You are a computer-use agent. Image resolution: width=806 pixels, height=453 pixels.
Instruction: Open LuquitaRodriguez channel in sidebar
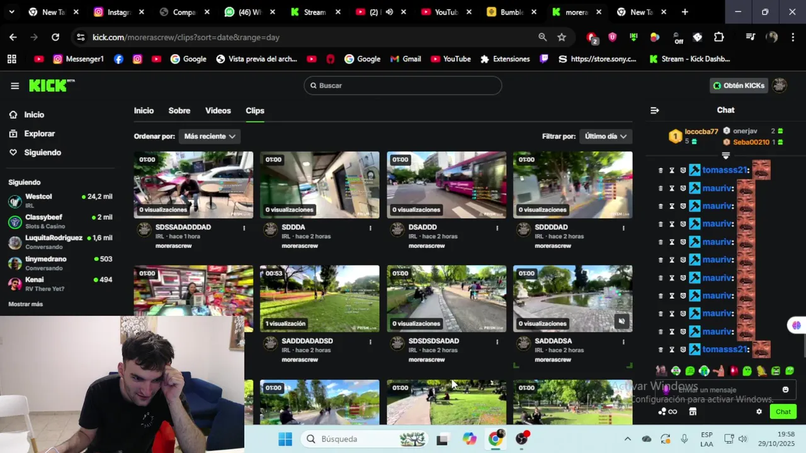(60, 242)
